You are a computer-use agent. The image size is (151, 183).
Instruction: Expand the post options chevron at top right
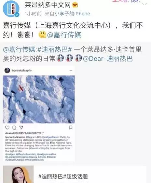pos(144,4)
